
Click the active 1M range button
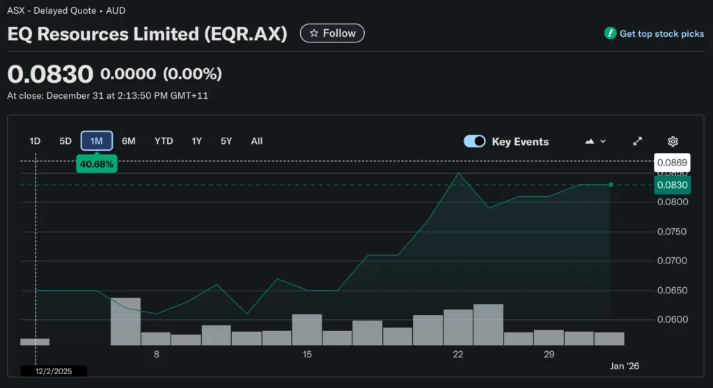coord(97,141)
